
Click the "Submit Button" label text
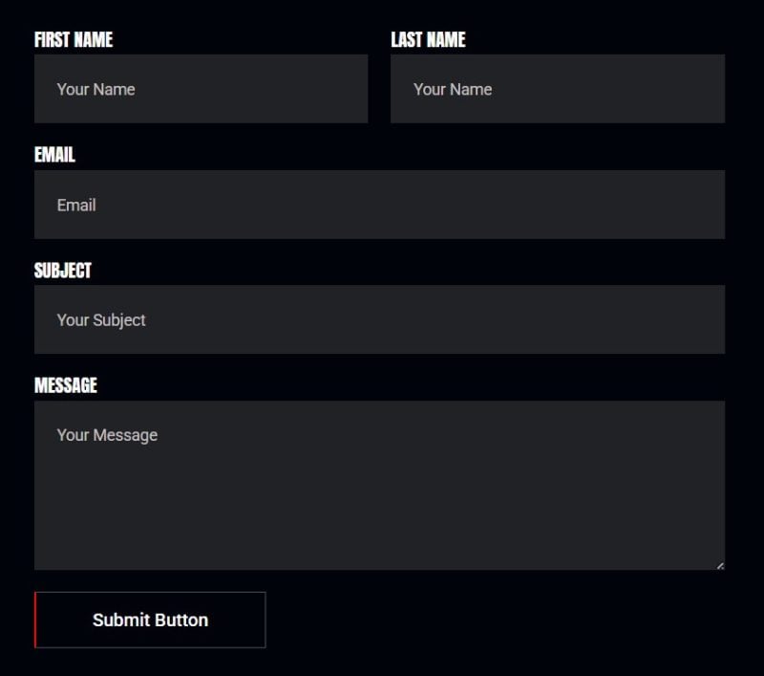click(x=151, y=620)
